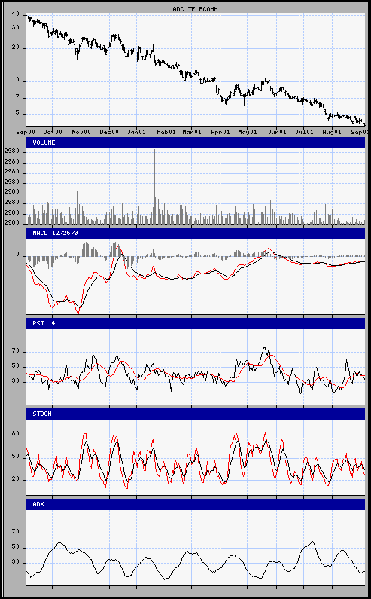Screen dimensions: 371x599
Task: Click the 40 price axis label
Action: tap(15, 14)
